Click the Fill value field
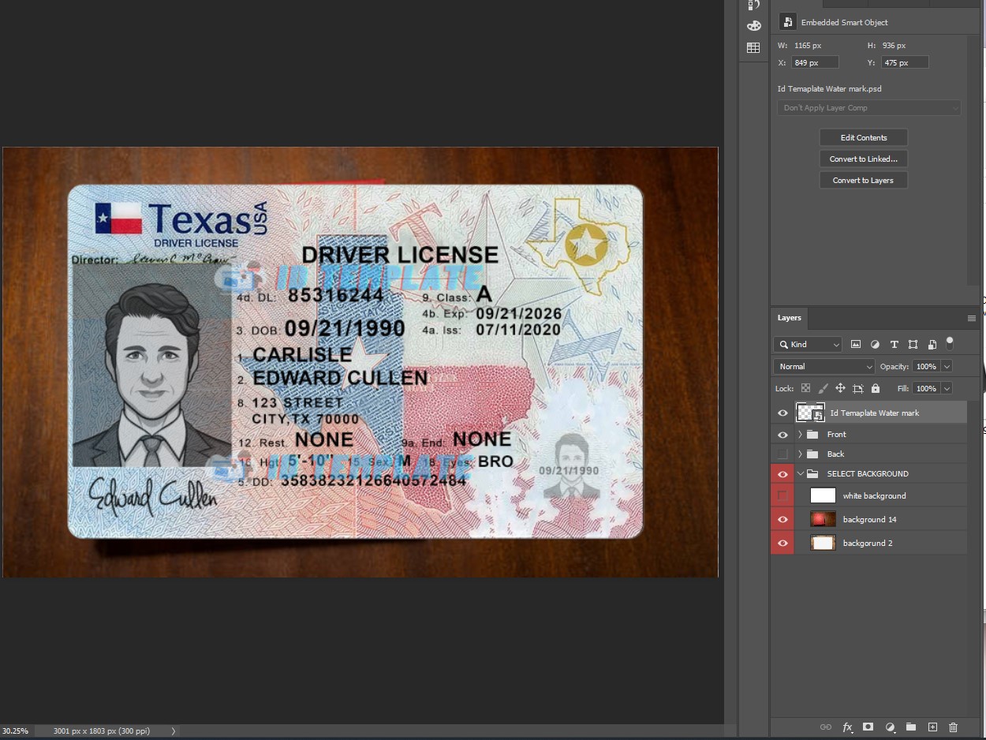Image resolution: width=986 pixels, height=740 pixels. click(927, 389)
